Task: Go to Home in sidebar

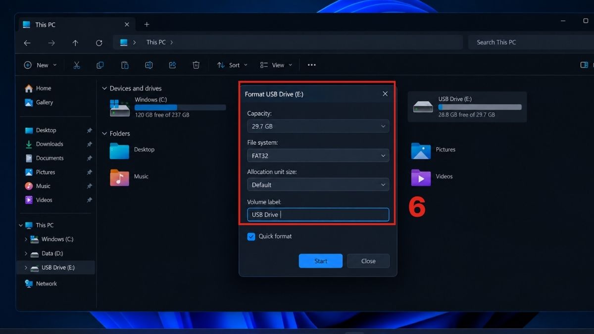Action: pos(38,88)
